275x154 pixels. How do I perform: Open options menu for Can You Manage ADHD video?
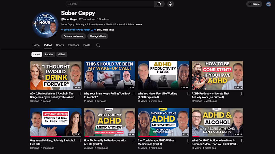click(188, 141)
